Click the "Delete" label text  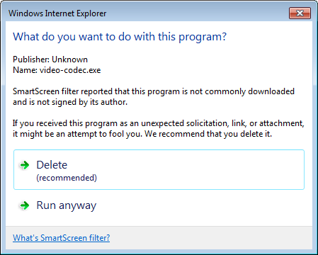coord(52,165)
